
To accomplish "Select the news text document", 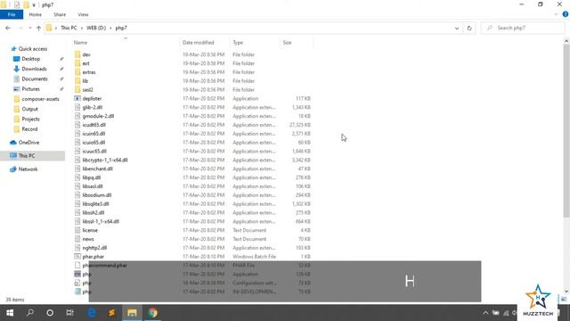I will pos(88,239).
